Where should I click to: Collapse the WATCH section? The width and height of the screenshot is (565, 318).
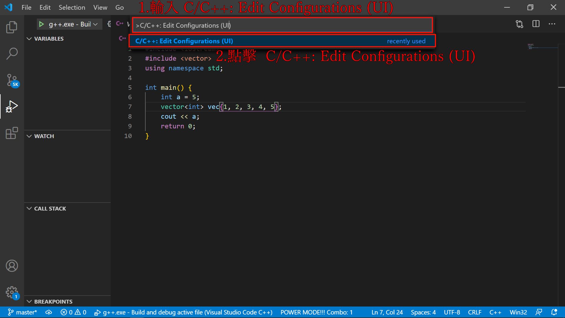coord(44,136)
